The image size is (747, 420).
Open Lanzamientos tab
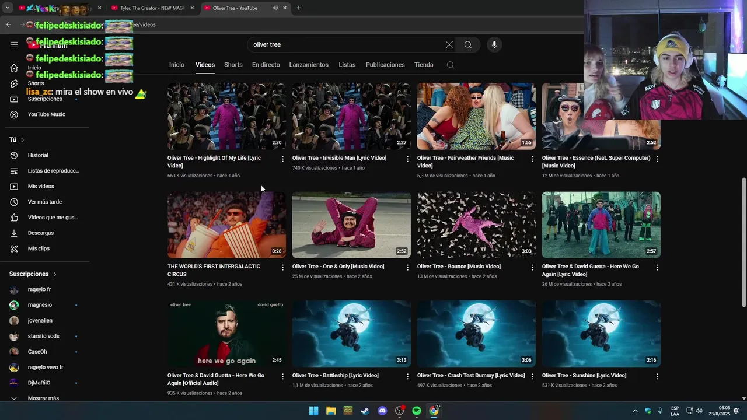point(309,65)
